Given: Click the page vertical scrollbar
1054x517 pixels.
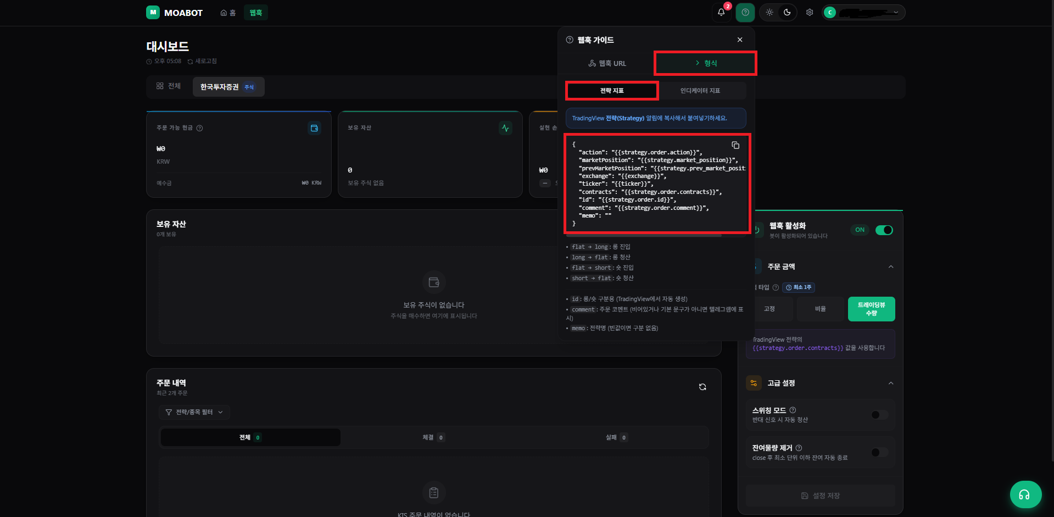Looking at the screenshot, I should pyautogui.click(x=1052, y=231).
